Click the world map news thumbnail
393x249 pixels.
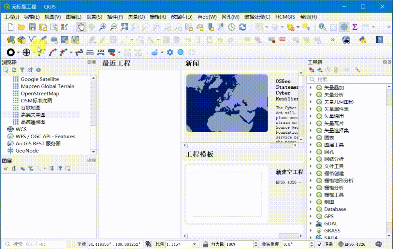pyautogui.click(x=227, y=103)
